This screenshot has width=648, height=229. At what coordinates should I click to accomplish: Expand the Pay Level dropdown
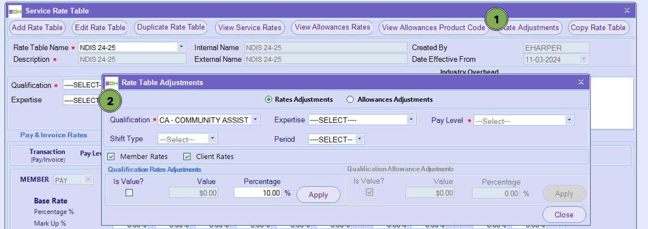(569, 120)
